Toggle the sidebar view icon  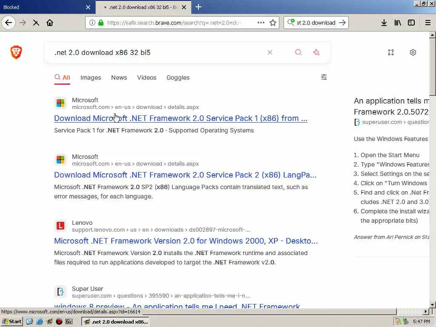(411, 23)
